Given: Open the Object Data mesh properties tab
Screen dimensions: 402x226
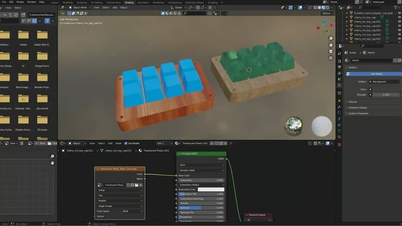Looking at the screenshot, I should click(x=339, y=131).
